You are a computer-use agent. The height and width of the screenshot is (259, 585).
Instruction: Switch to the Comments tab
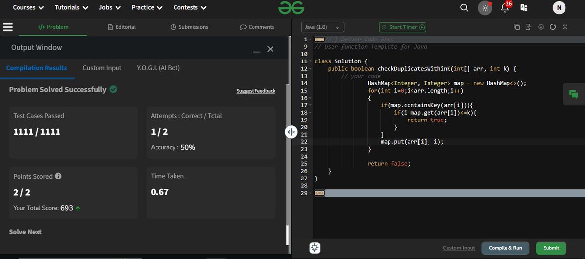pyautogui.click(x=257, y=27)
